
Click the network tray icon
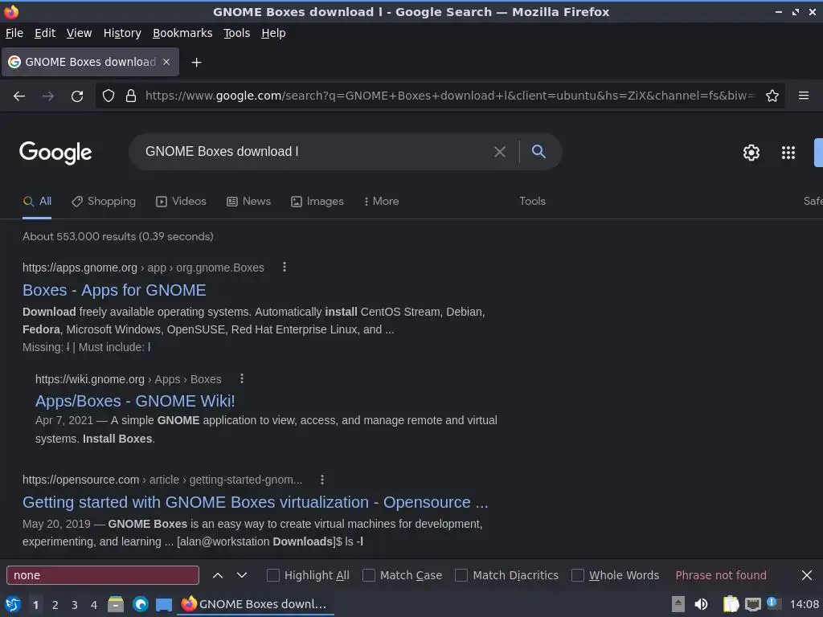752,604
